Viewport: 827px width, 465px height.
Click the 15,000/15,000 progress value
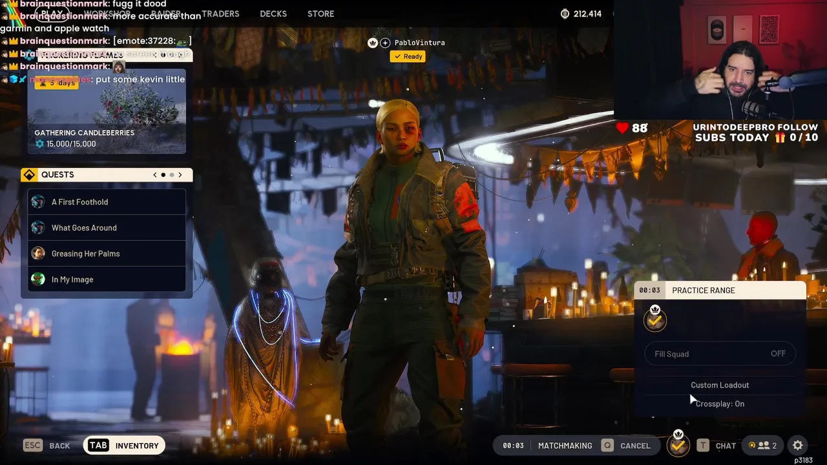pos(71,143)
